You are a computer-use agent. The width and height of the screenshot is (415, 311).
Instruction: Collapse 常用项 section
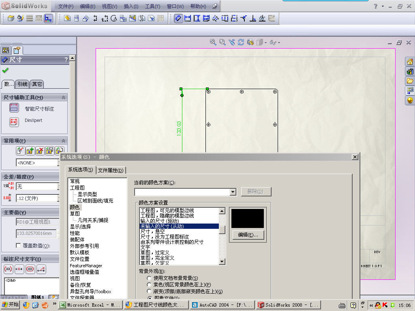(x=63, y=141)
